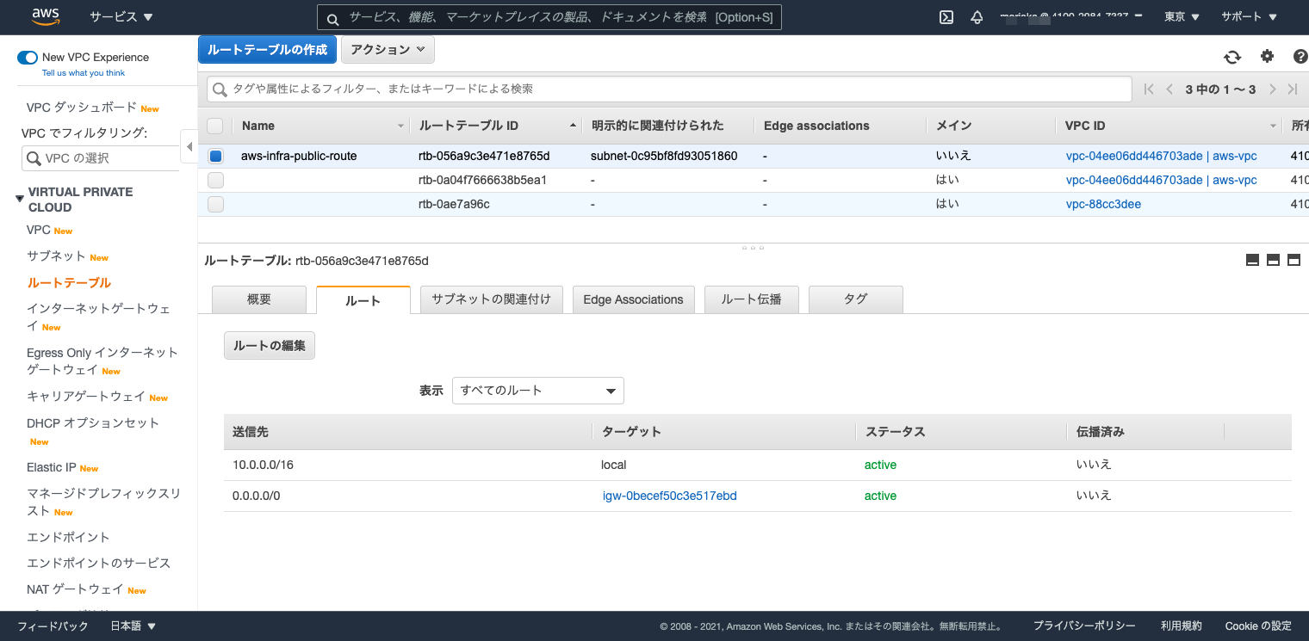Click the 0.0.0.0/0 destination cell
This screenshot has height=641, width=1309.
(257, 496)
